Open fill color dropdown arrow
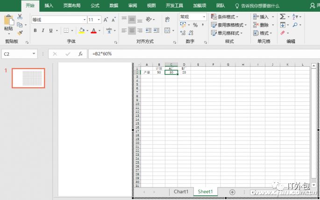The width and height of the screenshot is (320, 200). [87, 31]
